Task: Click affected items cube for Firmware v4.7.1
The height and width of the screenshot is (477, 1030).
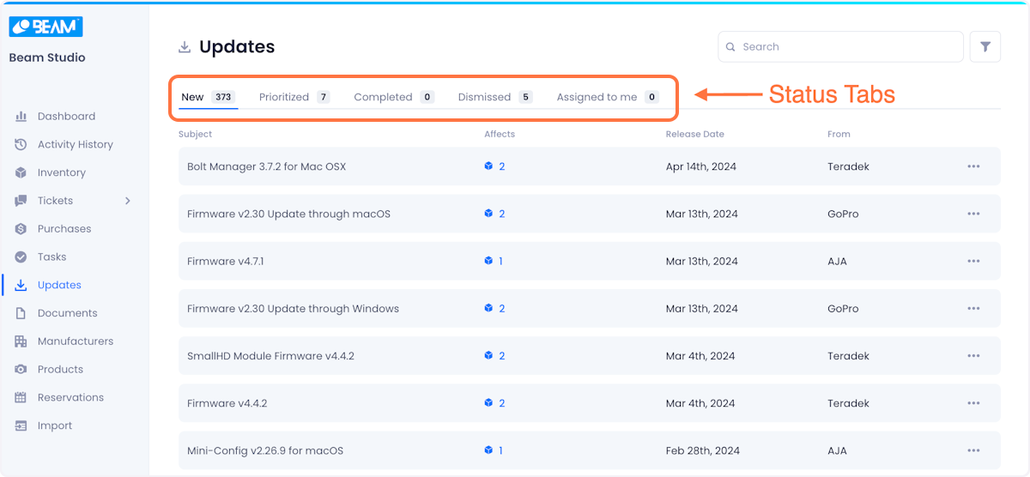Action: (488, 261)
